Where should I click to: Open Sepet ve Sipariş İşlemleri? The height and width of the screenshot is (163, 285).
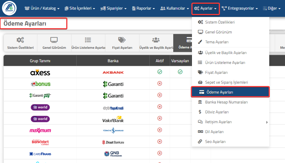(230, 82)
